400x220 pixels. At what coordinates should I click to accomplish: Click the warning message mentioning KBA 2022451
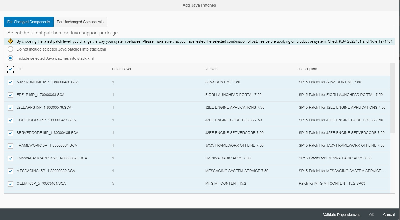tap(205, 41)
